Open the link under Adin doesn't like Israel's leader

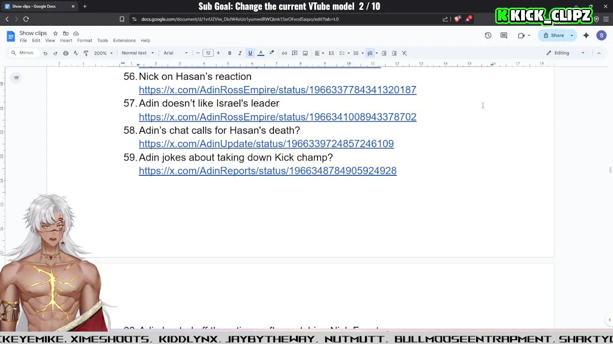(x=277, y=117)
